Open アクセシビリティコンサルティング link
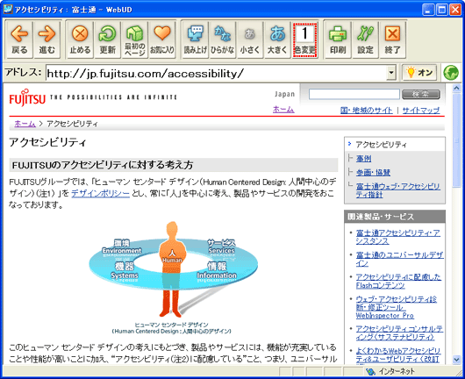465x379 pixels. [x=399, y=333]
